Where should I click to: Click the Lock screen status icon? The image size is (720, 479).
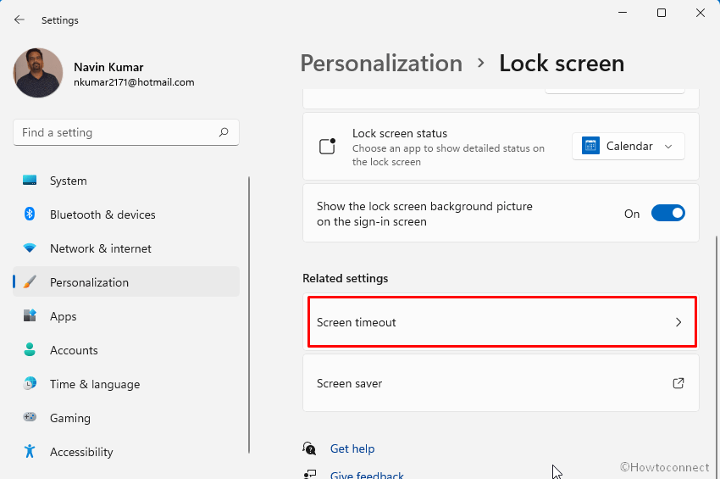pyautogui.click(x=328, y=146)
